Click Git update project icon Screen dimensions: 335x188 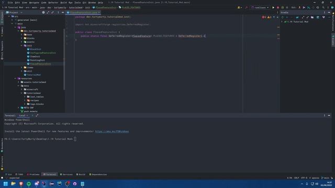point(299,7)
